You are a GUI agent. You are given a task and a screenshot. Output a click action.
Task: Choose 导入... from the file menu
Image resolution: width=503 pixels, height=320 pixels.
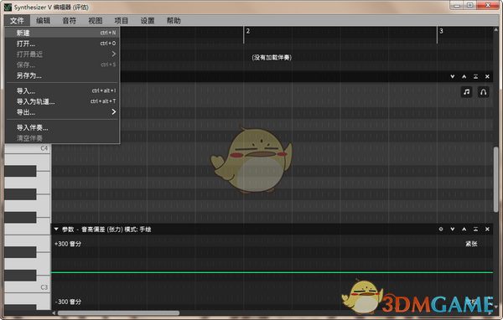(x=62, y=90)
